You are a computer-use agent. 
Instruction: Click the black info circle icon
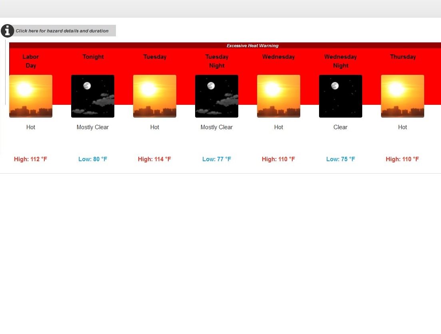(7, 31)
